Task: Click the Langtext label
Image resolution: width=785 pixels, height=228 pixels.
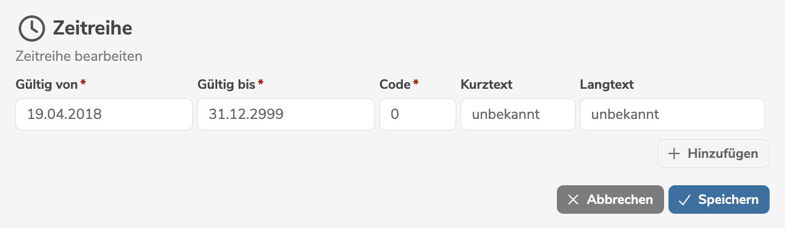Action: coord(607,84)
